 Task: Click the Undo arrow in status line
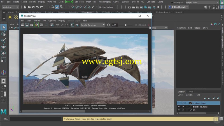37,7
